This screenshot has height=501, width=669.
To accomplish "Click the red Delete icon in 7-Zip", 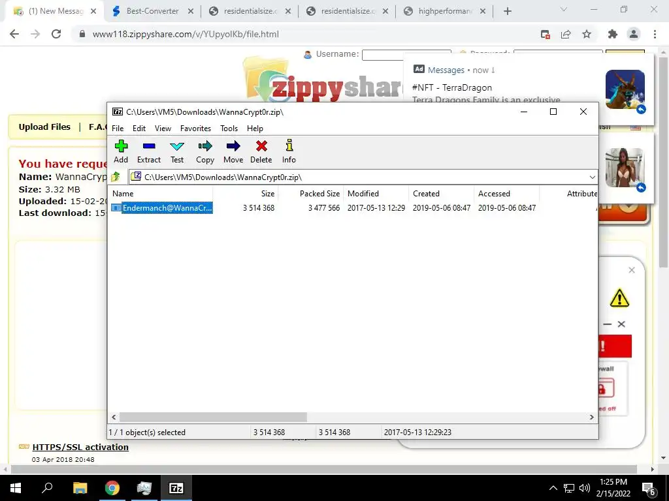I will click(x=261, y=151).
